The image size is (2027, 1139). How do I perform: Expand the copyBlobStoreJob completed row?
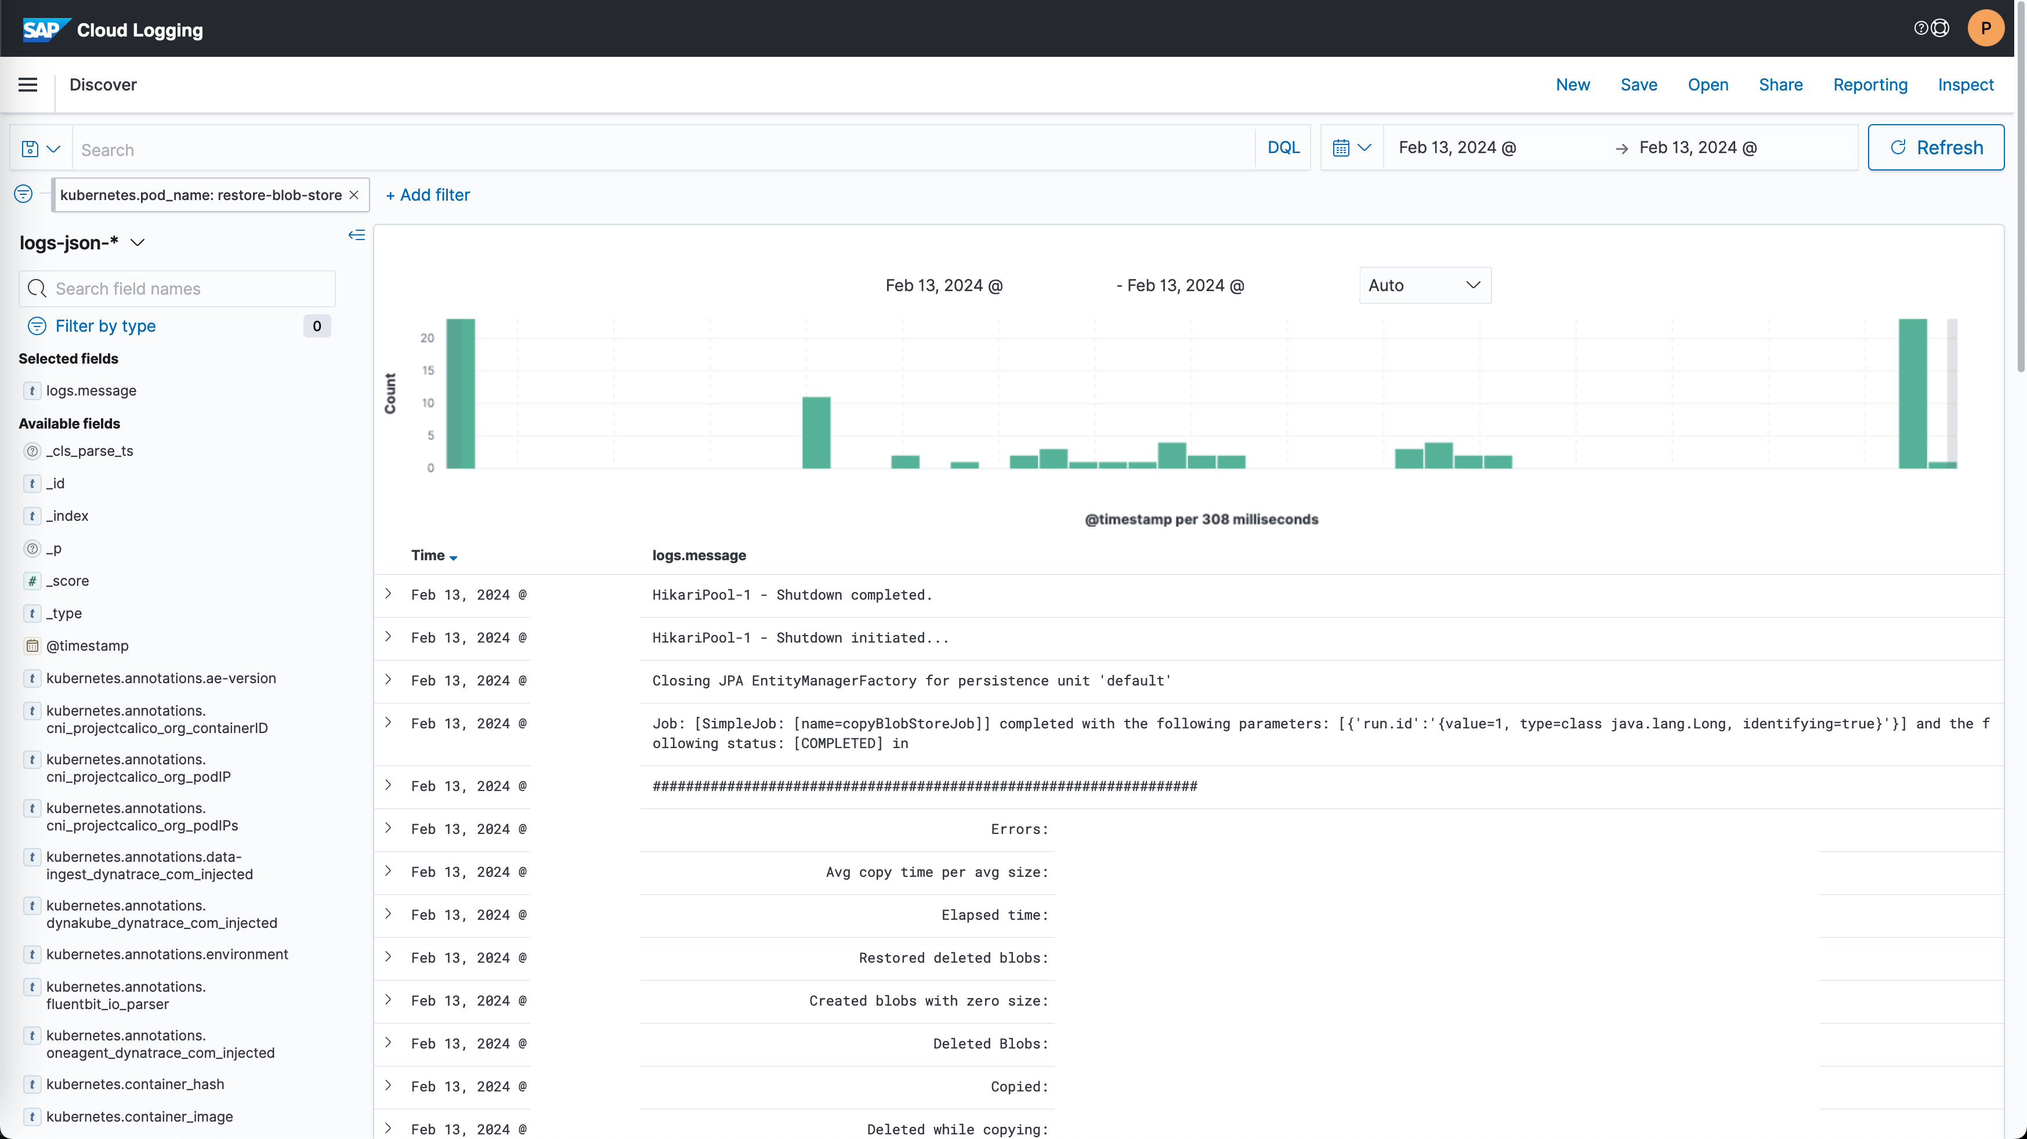pos(388,723)
